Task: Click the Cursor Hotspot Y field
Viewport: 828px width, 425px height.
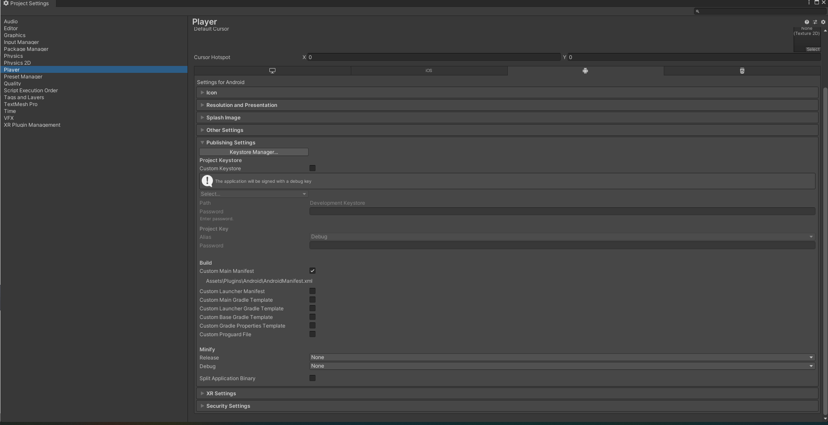Action: 694,57
